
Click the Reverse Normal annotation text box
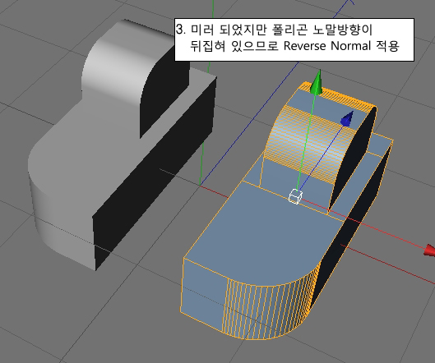pos(294,39)
